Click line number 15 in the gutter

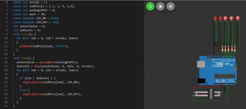click(6, 58)
